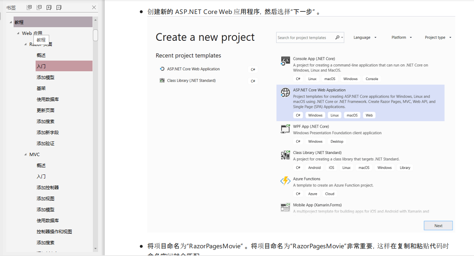
Task: Click recent Class Library (.NET Standard) icon
Action: point(162,80)
